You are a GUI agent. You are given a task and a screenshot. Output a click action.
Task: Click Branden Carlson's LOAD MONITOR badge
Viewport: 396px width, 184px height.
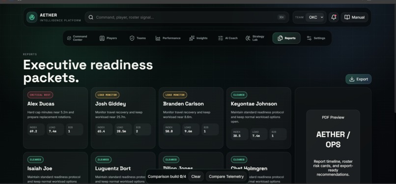pyautogui.click(x=175, y=95)
